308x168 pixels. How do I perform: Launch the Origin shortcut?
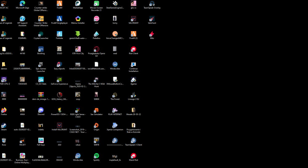click(96, 125)
